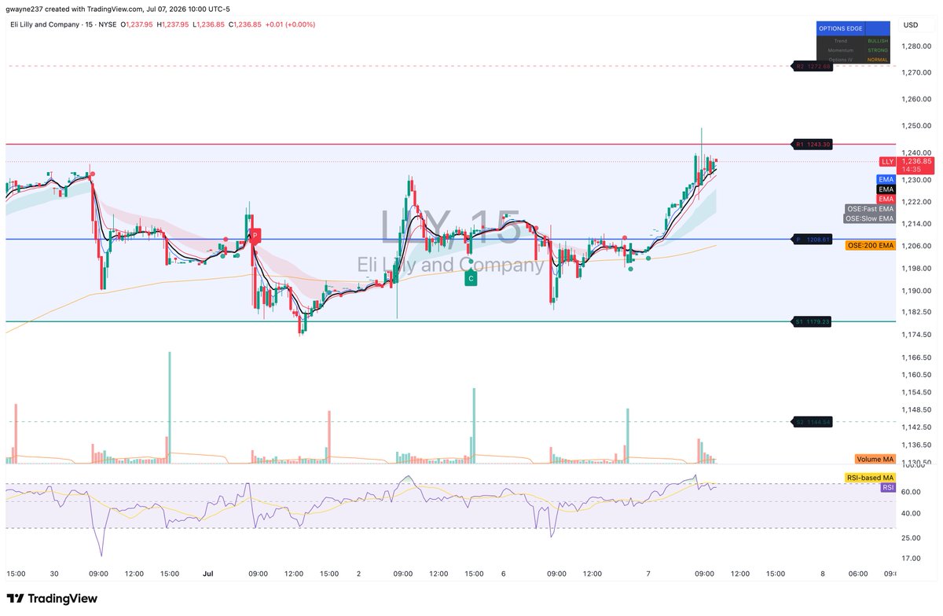Click 1,154.50 on the volume axis
Image resolution: width=943 pixels, height=616 pixels.
coord(916,392)
